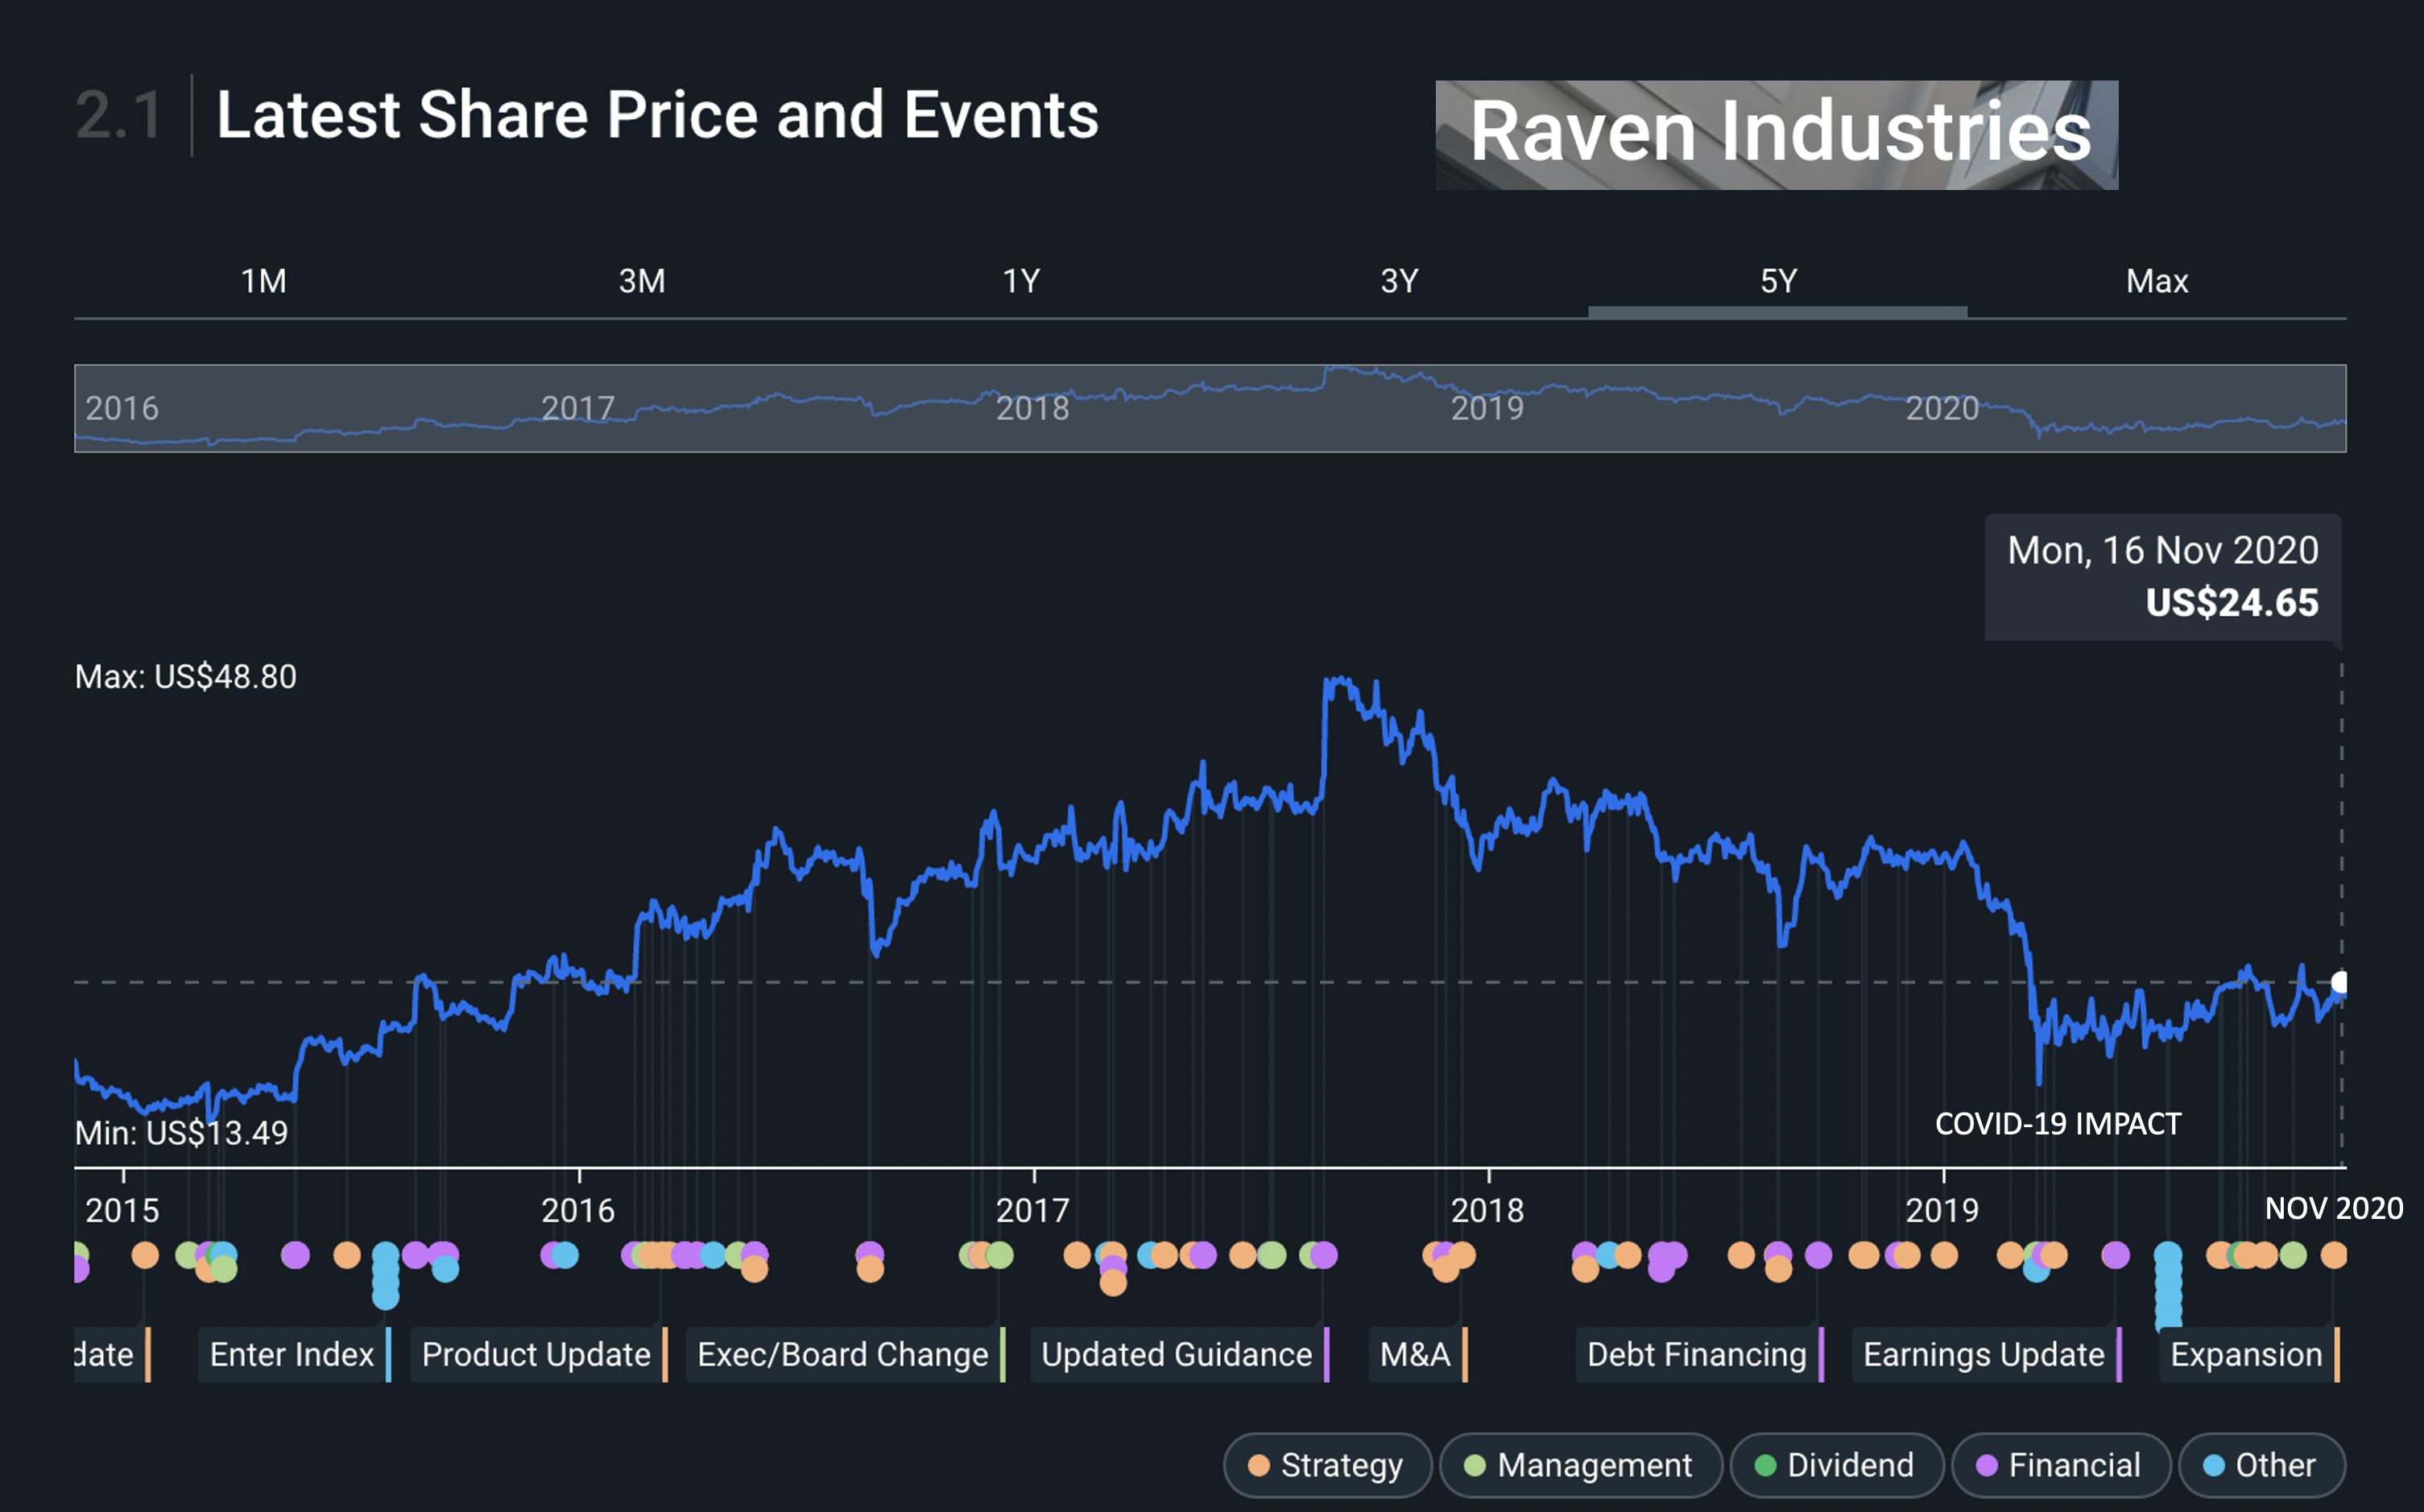Viewport: 2424px width, 1512px height.
Task: Toggle the Strategy events filter
Action: [x=1326, y=1465]
